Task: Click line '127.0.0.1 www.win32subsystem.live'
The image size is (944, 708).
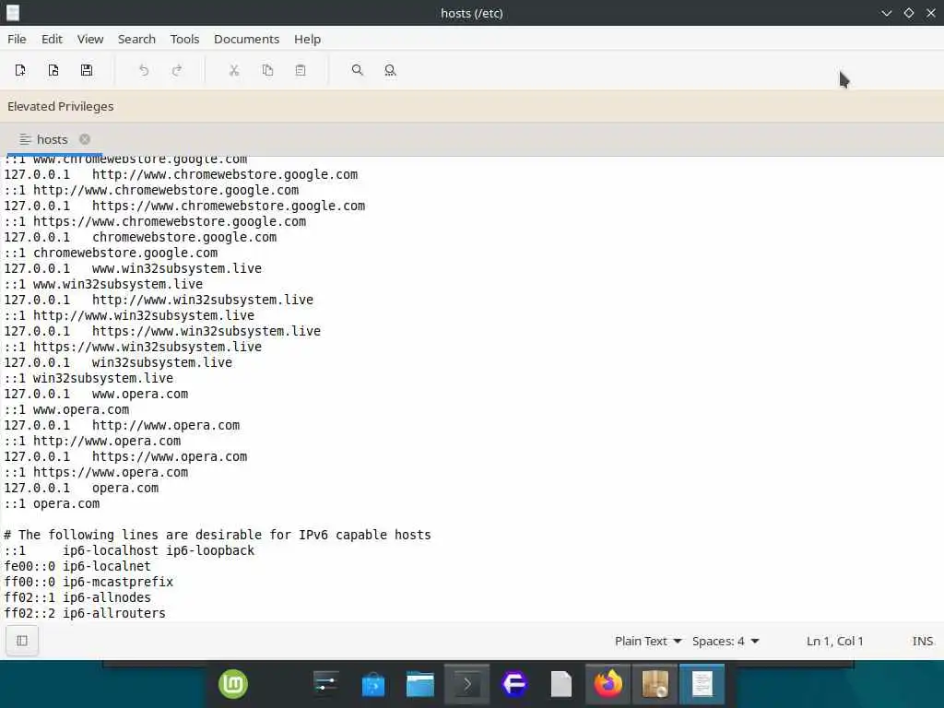Action: tap(133, 268)
